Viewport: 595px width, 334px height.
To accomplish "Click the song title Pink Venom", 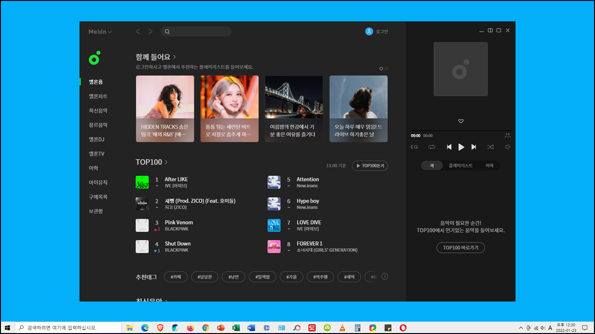I will (179, 222).
